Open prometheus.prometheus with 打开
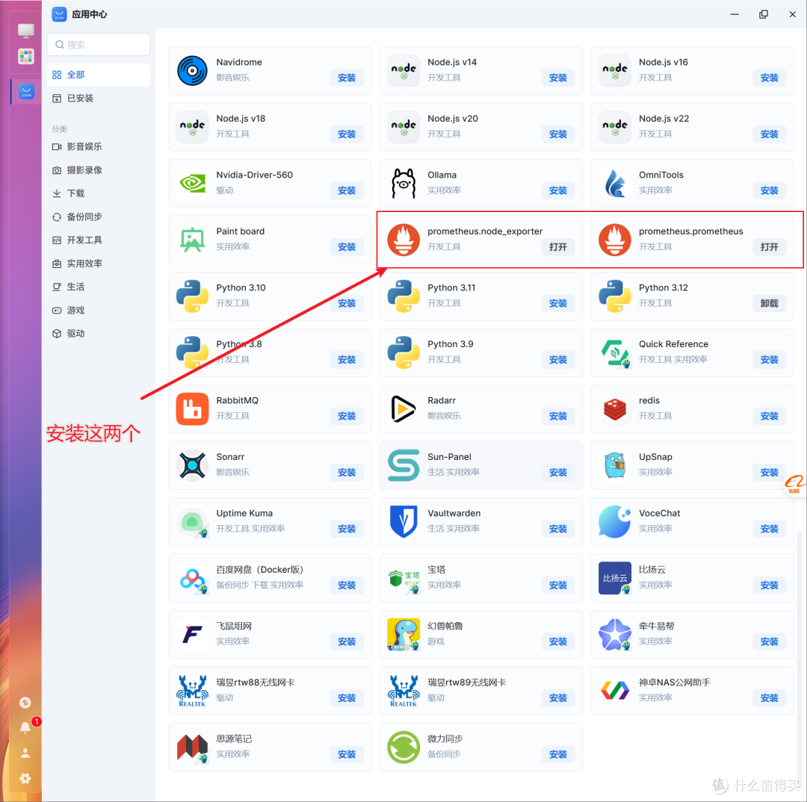 [x=769, y=247]
